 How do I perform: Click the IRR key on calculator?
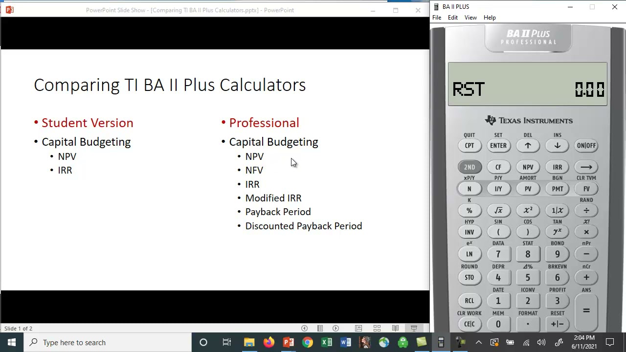[x=557, y=167]
